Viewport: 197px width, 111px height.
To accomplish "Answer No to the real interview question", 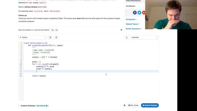I will coord(57,30).
